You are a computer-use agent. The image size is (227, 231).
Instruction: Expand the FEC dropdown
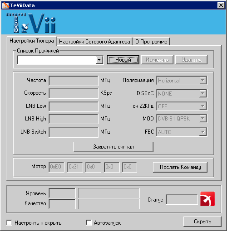pyautogui.click(x=203, y=132)
